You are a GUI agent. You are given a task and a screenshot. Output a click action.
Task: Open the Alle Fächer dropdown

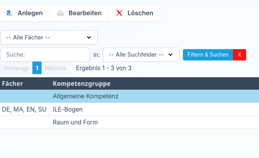pyautogui.click(x=49, y=37)
